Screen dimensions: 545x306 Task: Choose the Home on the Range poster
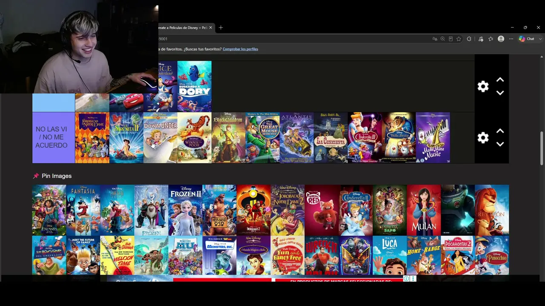coord(424,255)
